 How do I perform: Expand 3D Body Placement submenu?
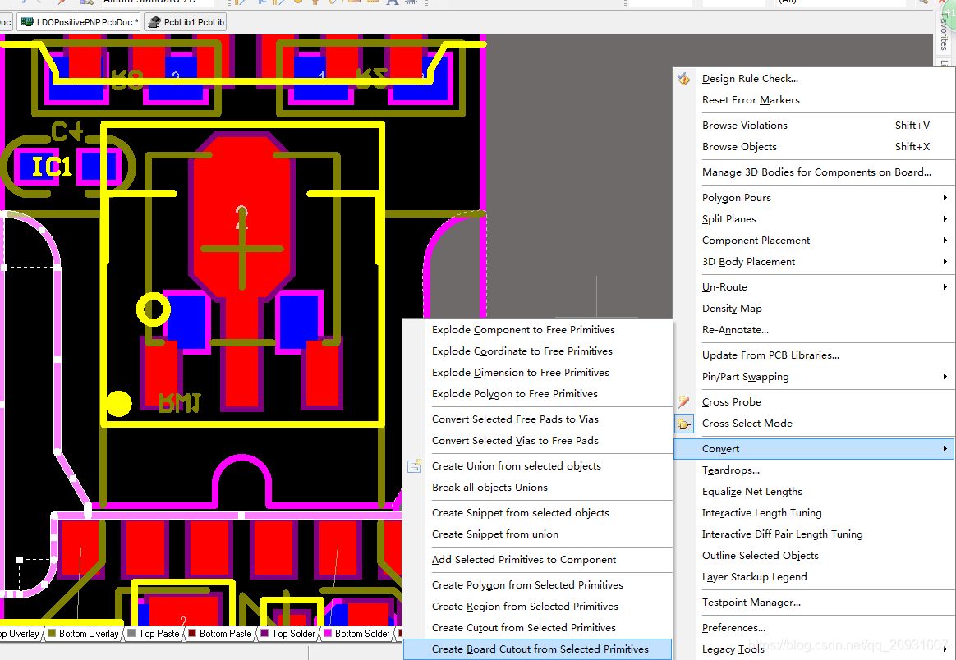[x=813, y=261]
